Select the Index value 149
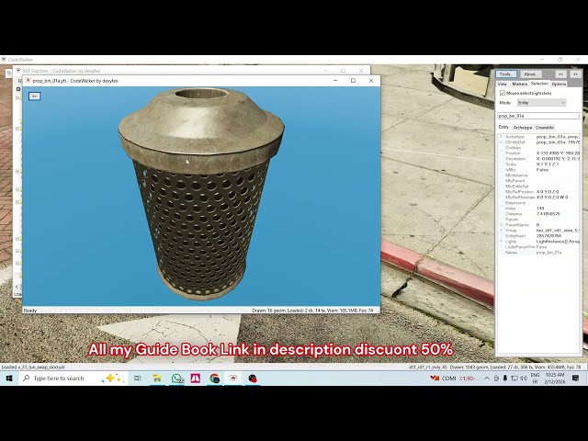 pyautogui.click(x=540, y=209)
